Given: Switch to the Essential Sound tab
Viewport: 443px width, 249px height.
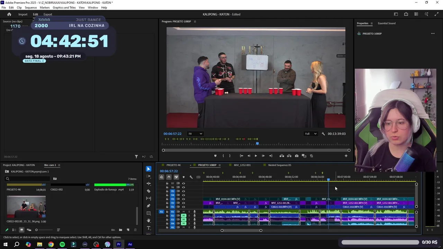Looking at the screenshot, I should pyautogui.click(x=387, y=23).
